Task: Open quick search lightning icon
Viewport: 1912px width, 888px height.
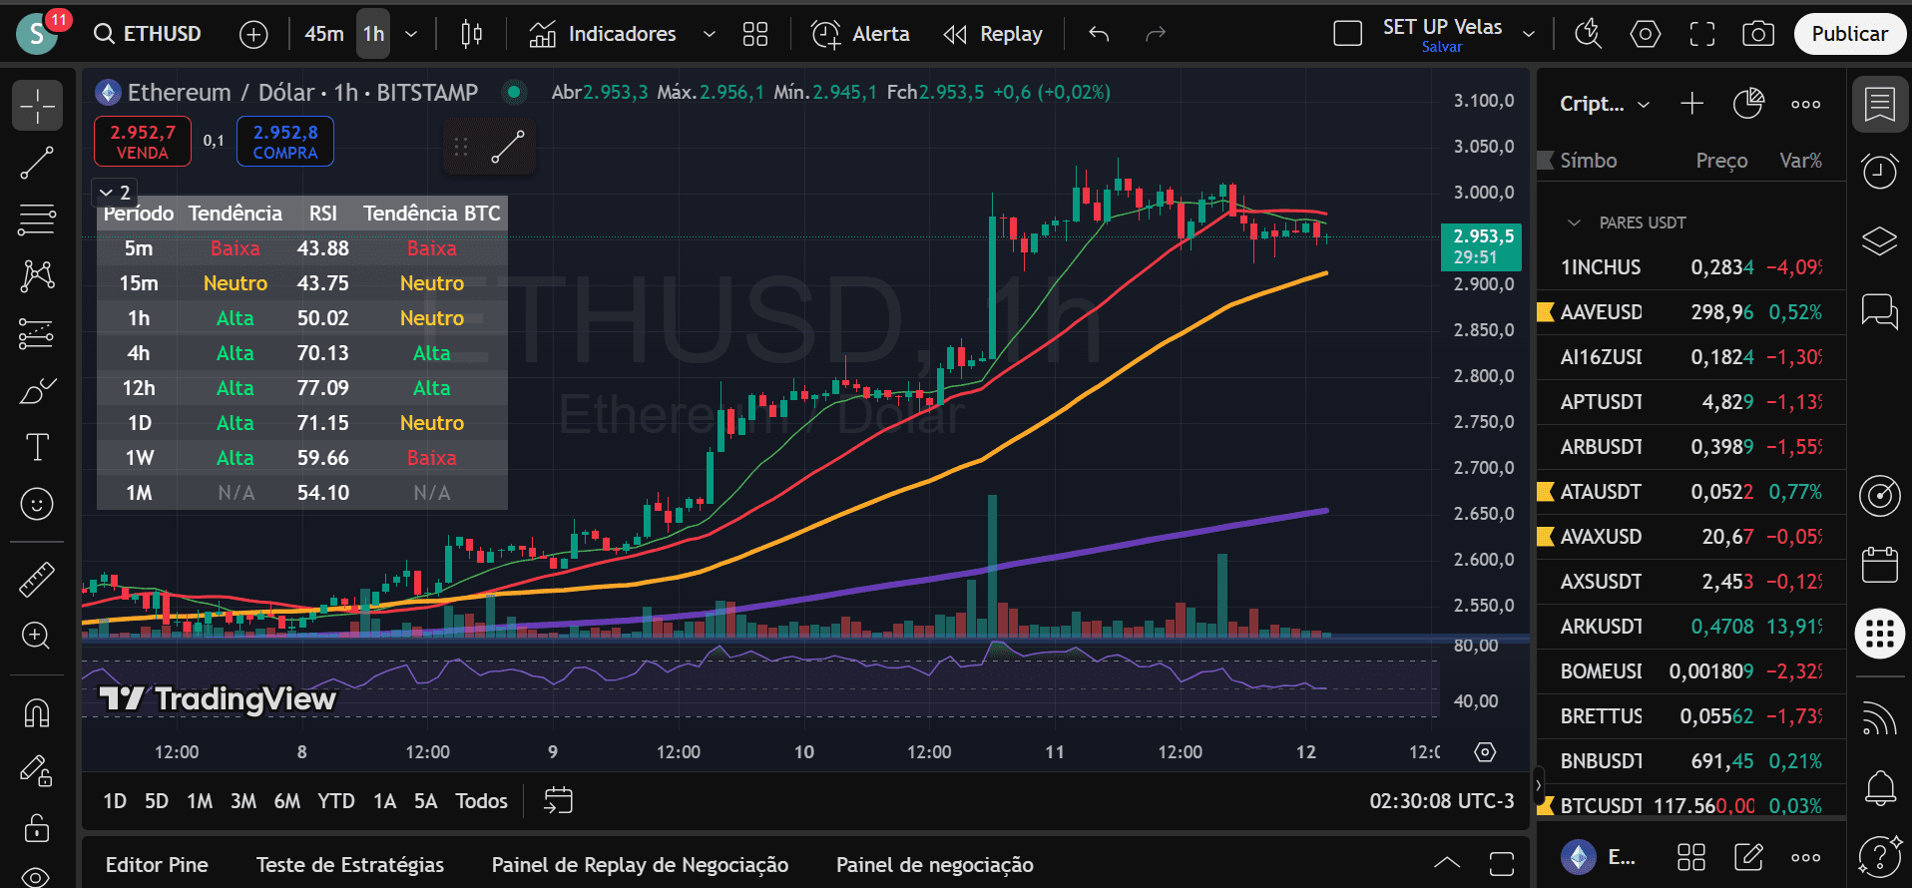Action: [x=1588, y=34]
